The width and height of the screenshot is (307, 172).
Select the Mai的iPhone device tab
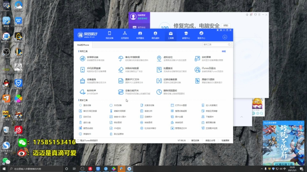(83, 45)
